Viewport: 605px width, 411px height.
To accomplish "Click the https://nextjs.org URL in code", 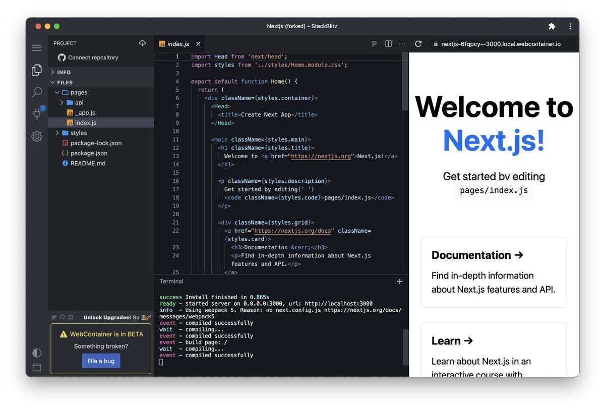I will tap(320, 156).
